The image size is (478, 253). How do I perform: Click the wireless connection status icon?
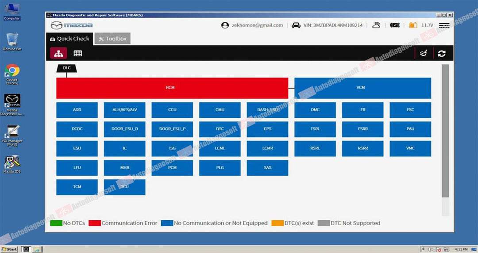(377, 25)
